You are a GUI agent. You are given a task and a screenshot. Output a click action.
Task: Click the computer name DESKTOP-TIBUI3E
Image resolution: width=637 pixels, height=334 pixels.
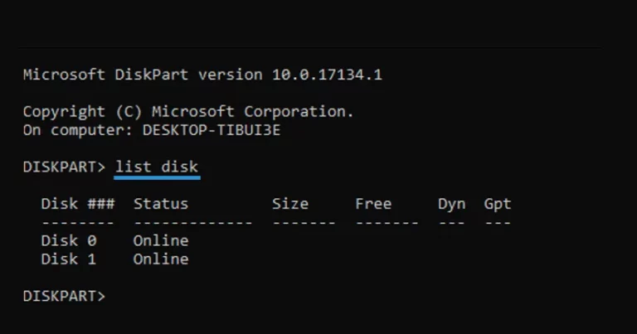(212, 130)
